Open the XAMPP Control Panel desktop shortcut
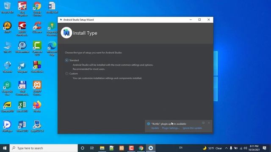 37,88
